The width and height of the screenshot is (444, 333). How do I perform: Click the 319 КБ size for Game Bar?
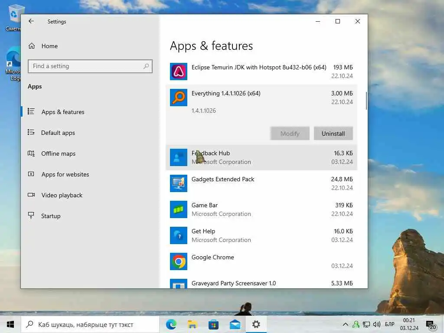pos(344,205)
